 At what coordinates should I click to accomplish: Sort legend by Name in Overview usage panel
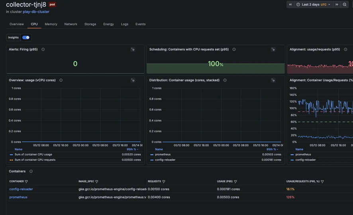pos(18,149)
